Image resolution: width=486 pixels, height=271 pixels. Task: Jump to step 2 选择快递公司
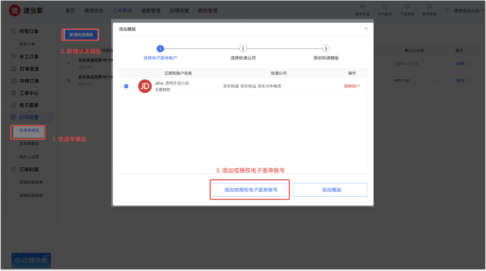(x=243, y=49)
